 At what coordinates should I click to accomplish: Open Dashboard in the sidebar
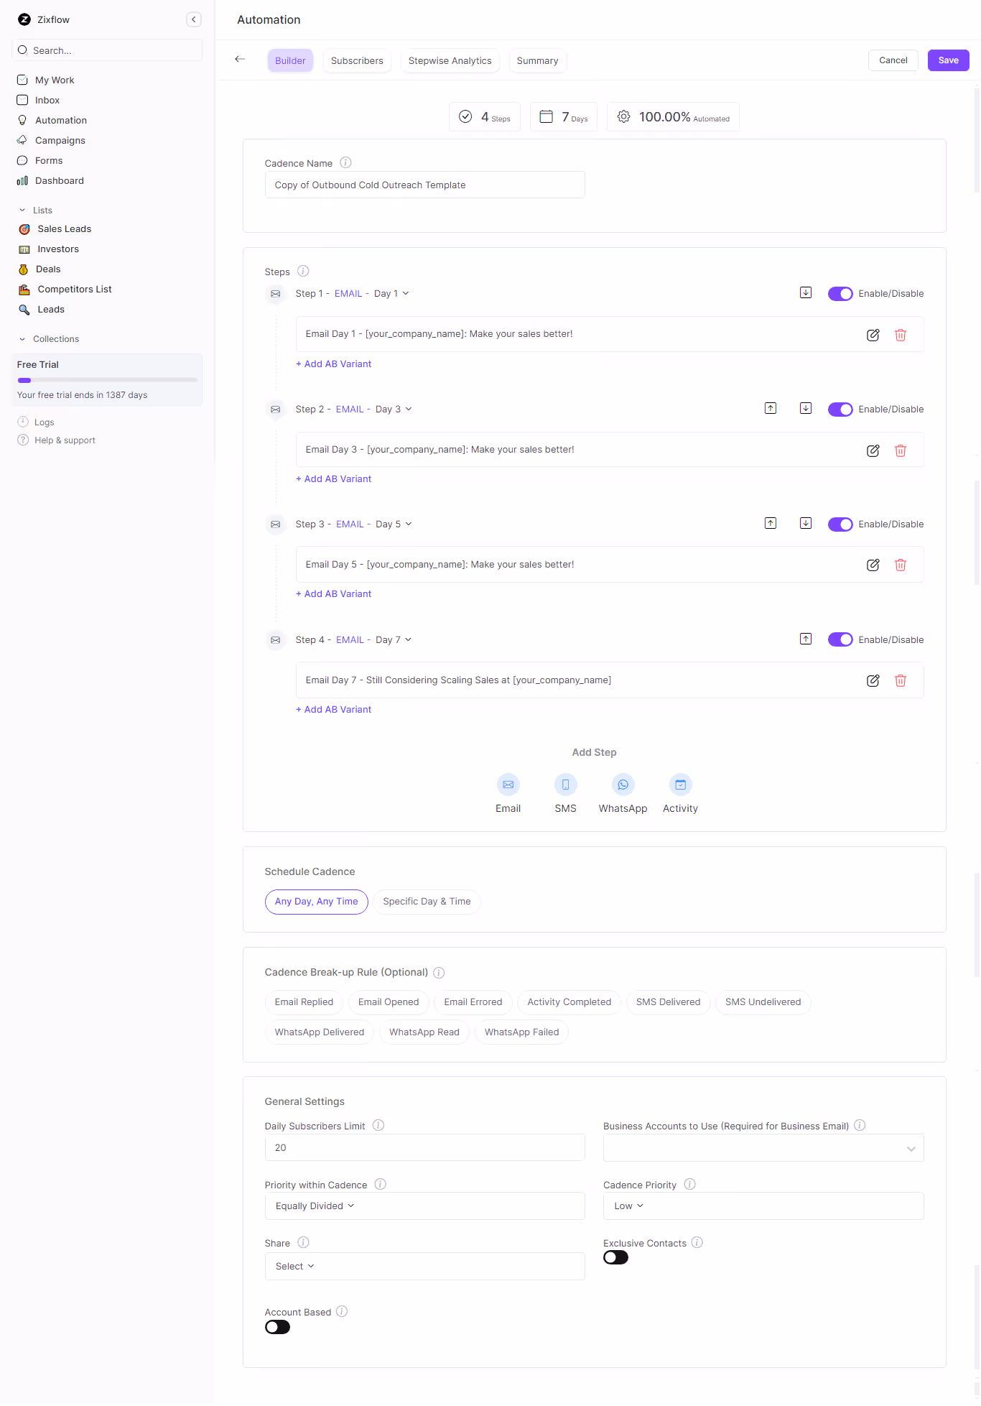[60, 181]
